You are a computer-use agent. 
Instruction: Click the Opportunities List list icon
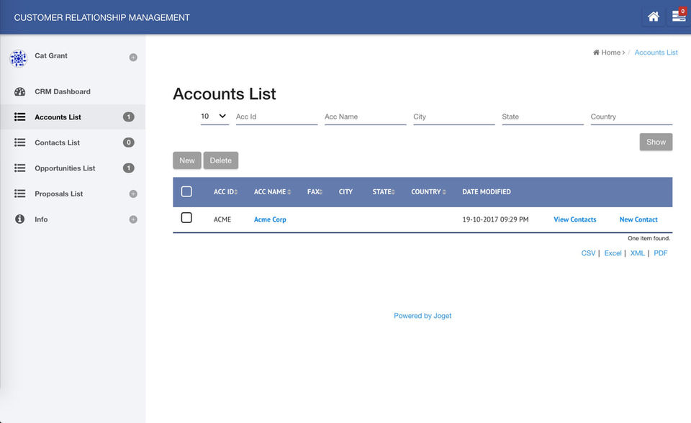(20, 168)
